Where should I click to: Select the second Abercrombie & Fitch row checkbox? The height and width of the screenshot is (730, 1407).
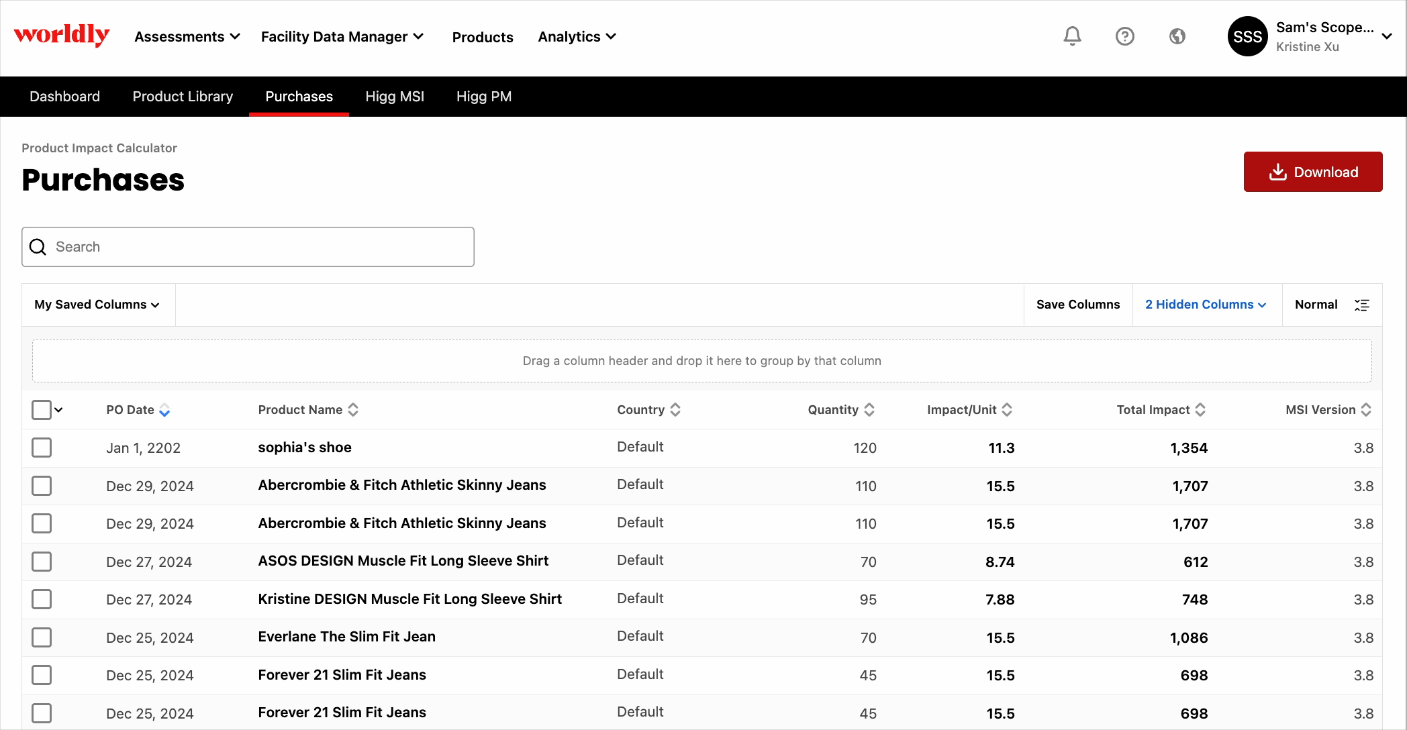click(42, 523)
